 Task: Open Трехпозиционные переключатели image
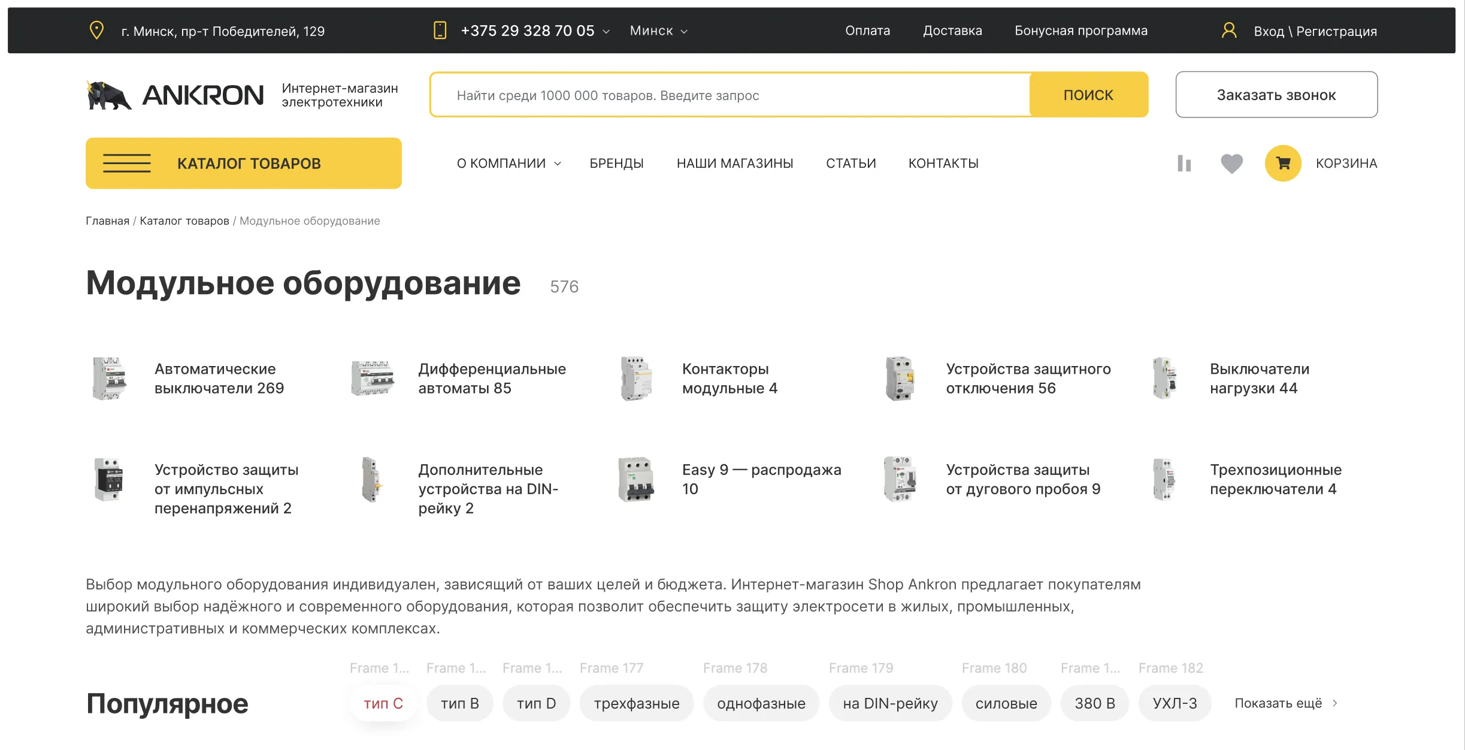[1164, 479]
